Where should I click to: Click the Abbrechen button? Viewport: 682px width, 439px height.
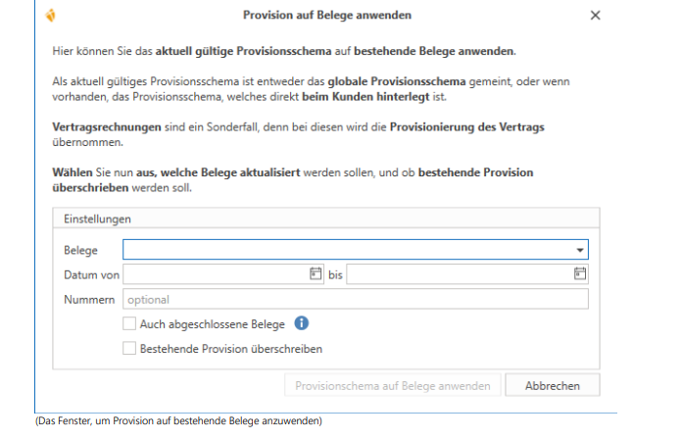click(x=553, y=386)
